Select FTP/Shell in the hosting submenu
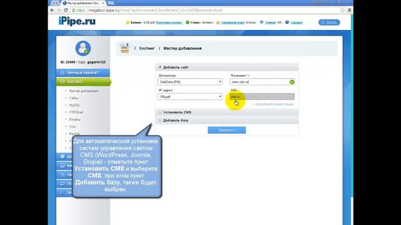 point(76,112)
